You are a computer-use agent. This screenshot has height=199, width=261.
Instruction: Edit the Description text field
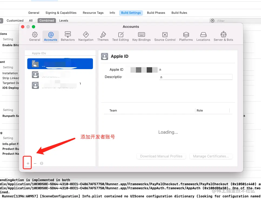click(196, 77)
